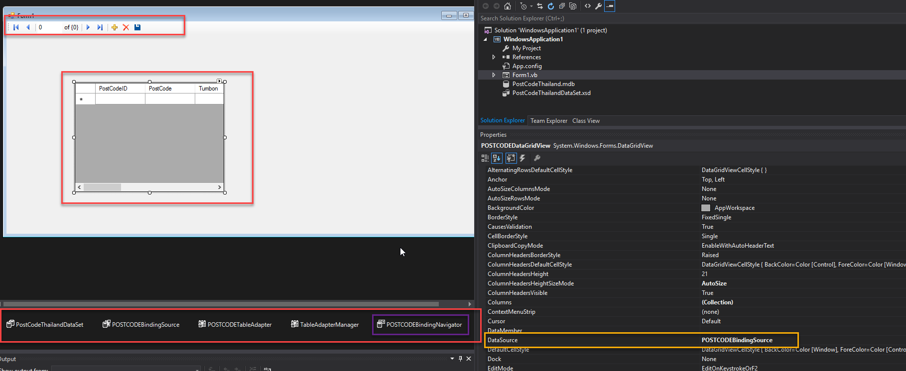Image resolution: width=906 pixels, height=371 pixels.
Task: Switch to the Solution Explorer tab
Action: pyautogui.click(x=503, y=120)
